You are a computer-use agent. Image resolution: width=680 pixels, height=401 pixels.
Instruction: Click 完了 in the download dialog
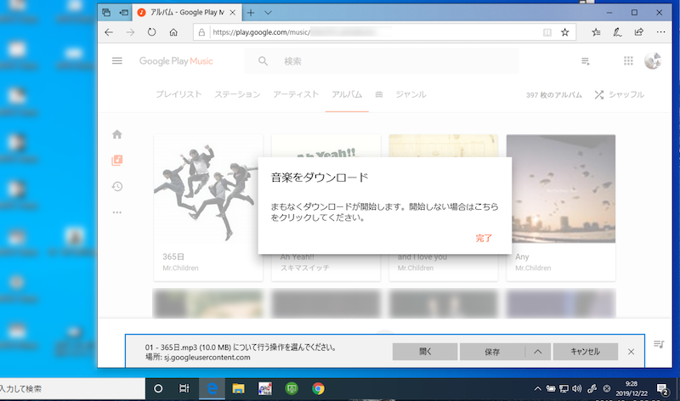[484, 239]
